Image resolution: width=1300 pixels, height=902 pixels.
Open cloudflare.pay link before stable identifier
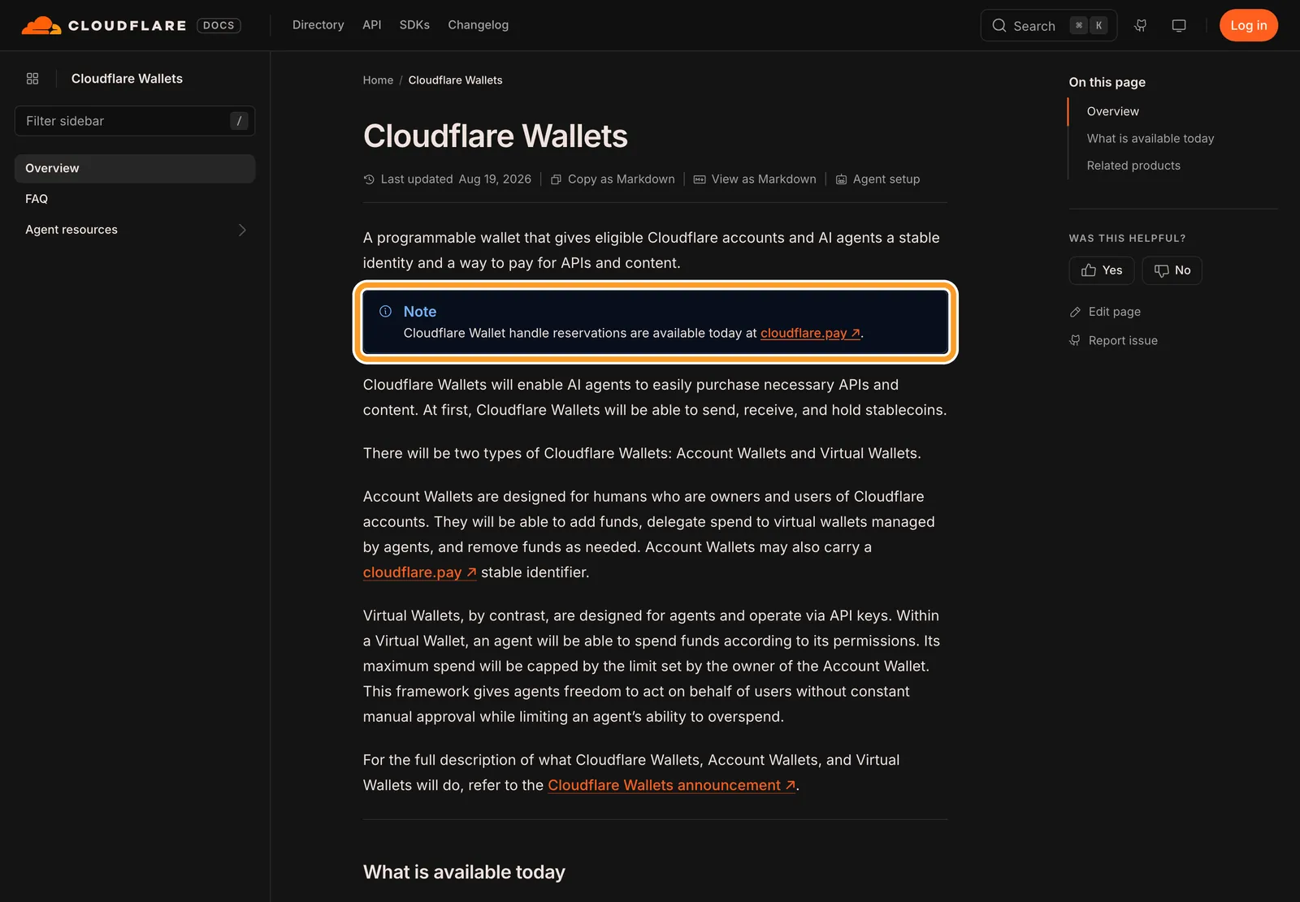[419, 572]
